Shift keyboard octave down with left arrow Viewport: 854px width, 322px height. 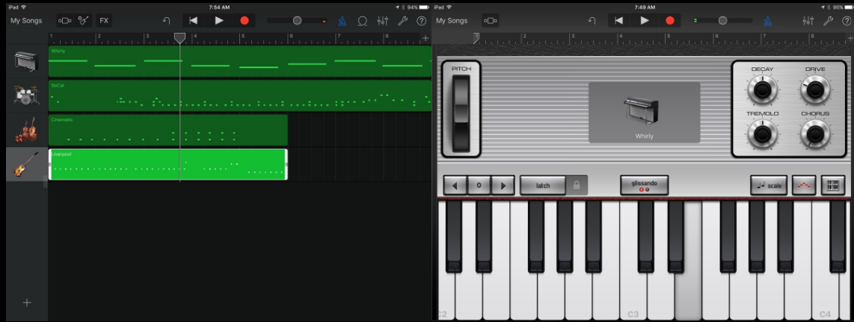455,185
